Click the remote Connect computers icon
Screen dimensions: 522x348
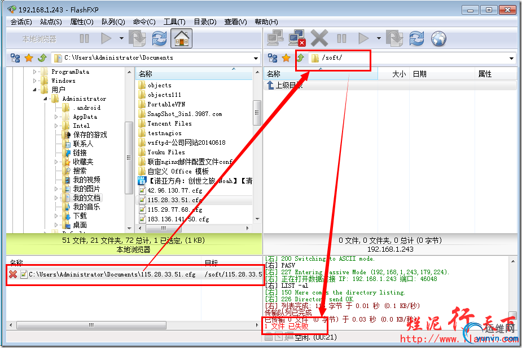[x=275, y=38]
